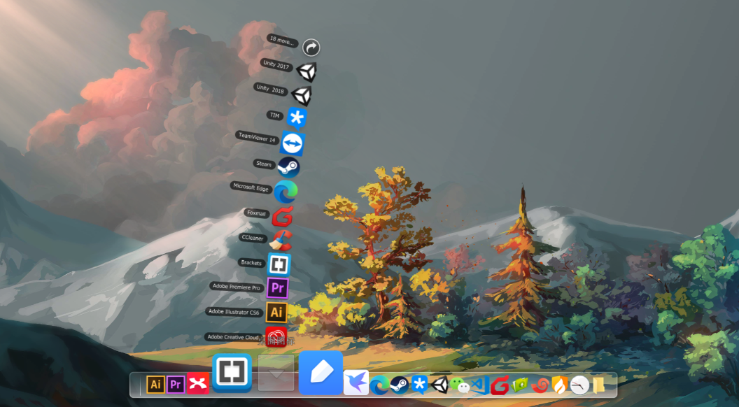
Task: Open Microsoft Edge from the stack list
Action: tap(286, 192)
